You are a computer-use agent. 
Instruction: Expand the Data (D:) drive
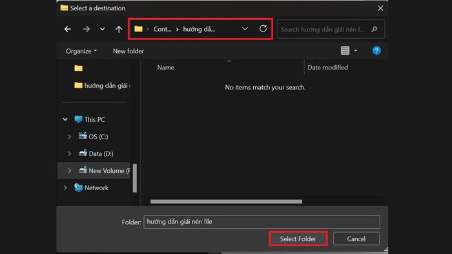click(69, 153)
